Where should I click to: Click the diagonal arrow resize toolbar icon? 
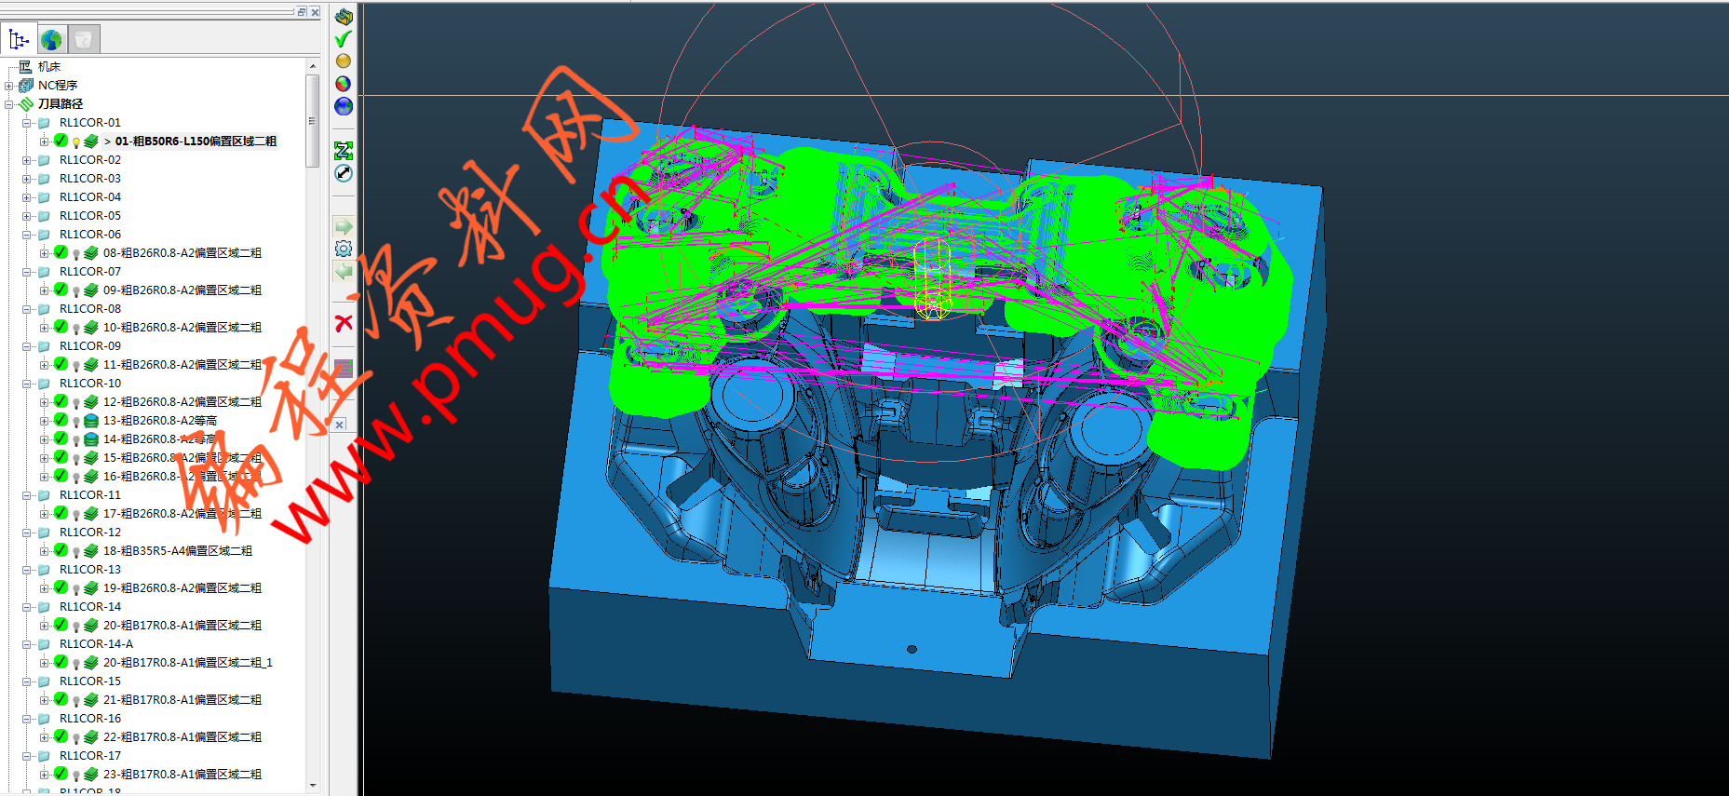[x=344, y=173]
